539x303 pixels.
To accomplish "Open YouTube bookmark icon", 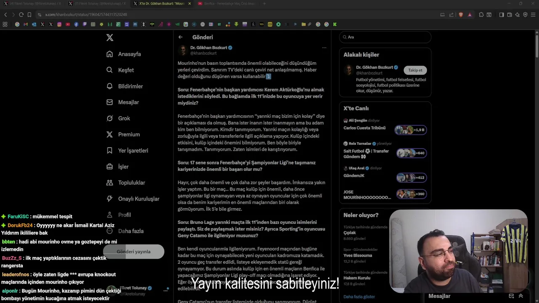I will pyautogui.click(x=68, y=24).
